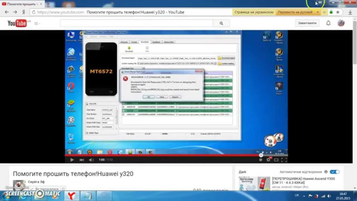This screenshot has height=201, width=357.
Task: Click the white scrubber handle on the timeline
Action: pyautogui.click(x=261, y=155)
